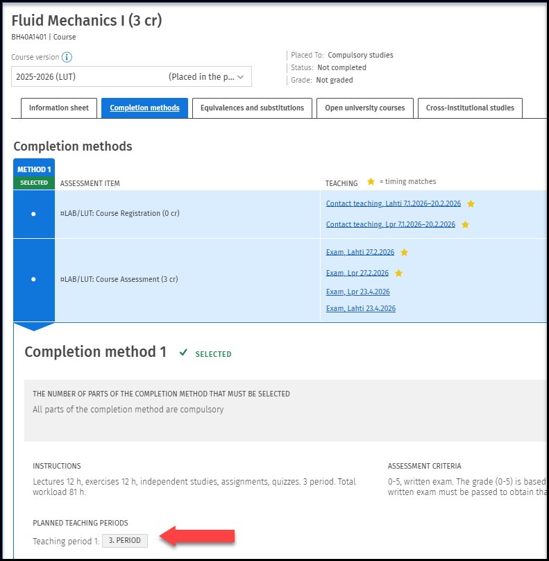Open the Course version dropdown

pyautogui.click(x=131, y=77)
